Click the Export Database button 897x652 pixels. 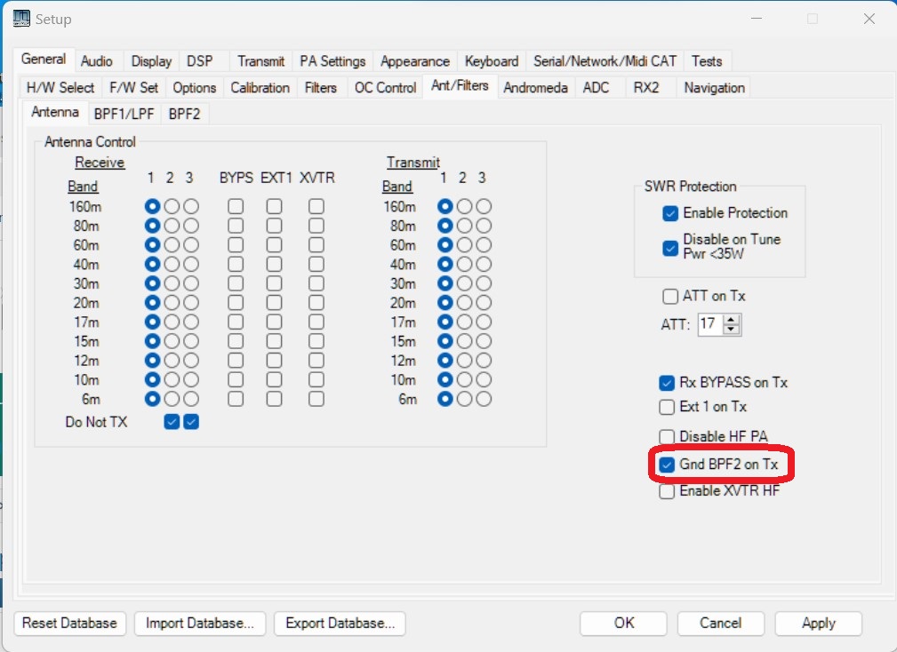[340, 624]
